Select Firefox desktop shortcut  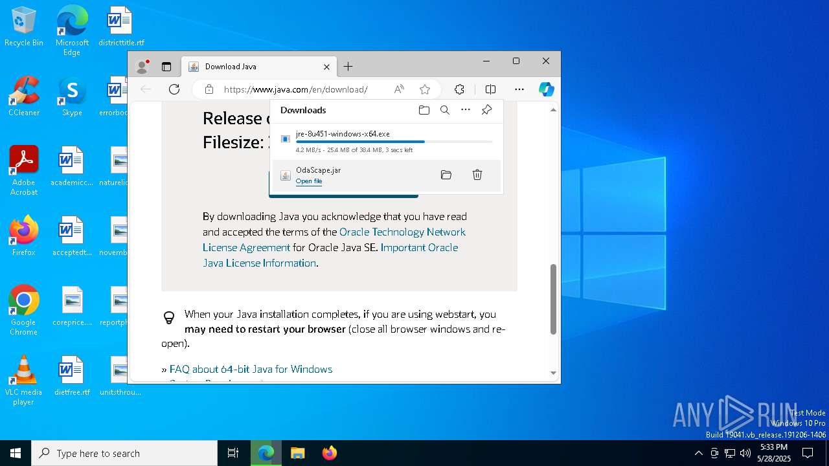click(24, 236)
